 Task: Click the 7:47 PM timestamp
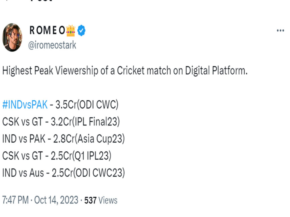(15, 200)
